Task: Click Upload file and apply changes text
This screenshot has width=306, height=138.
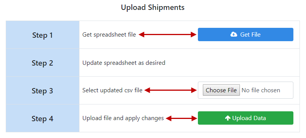Action: point(123,118)
